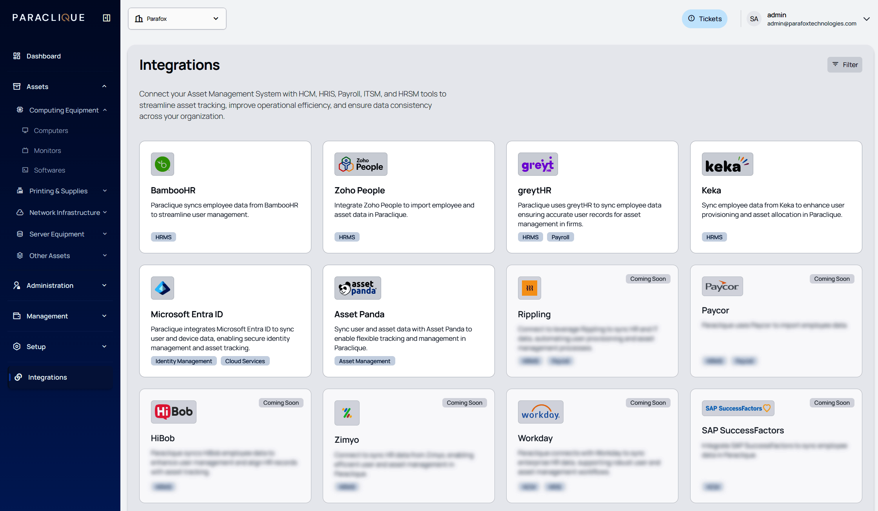Click the Zoho People logo
878x511 pixels.
click(x=360, y=164)
